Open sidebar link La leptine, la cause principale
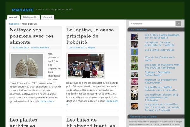This screenshot has height=127, width=190. point(160,44)
